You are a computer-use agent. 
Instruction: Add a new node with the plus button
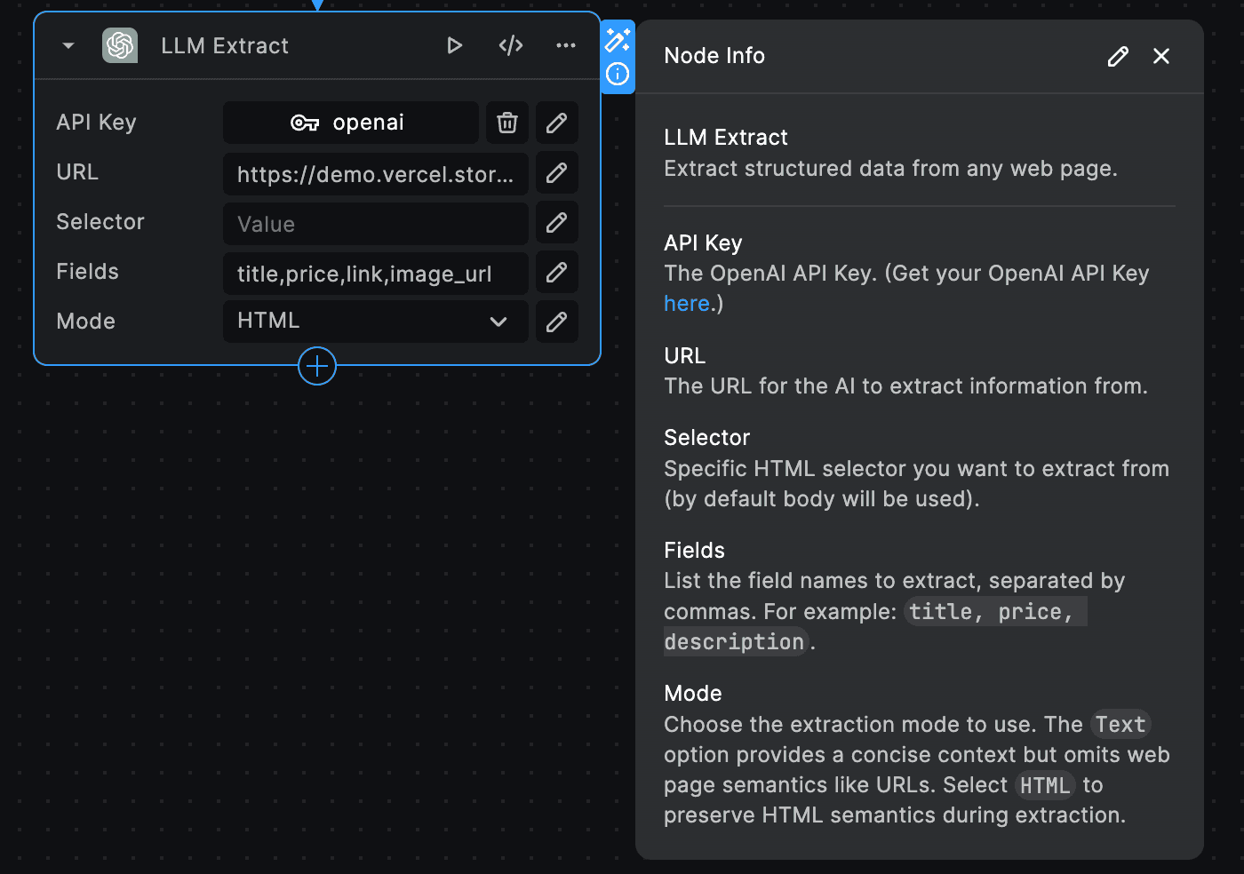(x=317, y=366)
